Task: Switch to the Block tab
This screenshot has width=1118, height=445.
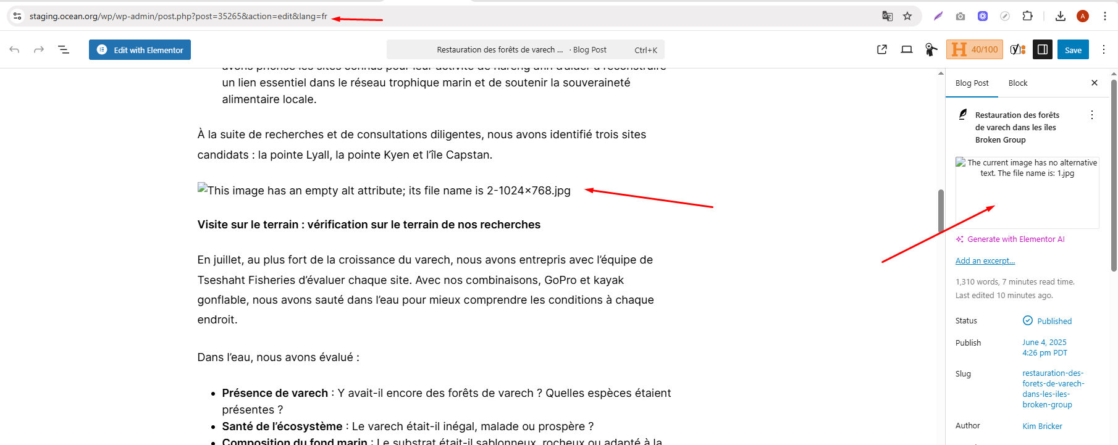Action: 1018,83
